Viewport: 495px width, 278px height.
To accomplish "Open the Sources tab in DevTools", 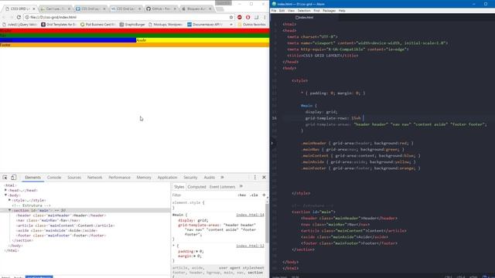I will pos(74,178).
